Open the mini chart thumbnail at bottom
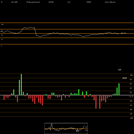Image resolution: width=134 pixels, height=134 pixels. (x=66, y=128)
